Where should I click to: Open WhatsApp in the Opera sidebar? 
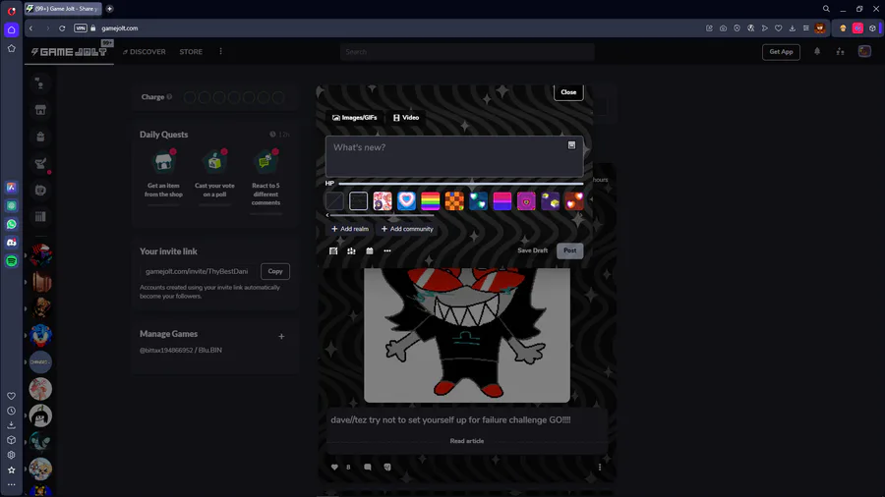point(11,224)
